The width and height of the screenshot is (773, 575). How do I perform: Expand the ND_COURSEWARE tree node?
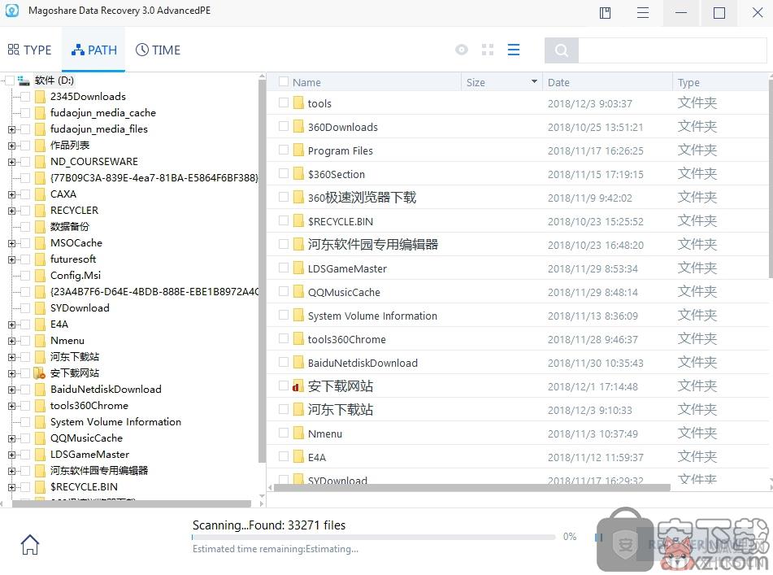[x=11, y=162]
